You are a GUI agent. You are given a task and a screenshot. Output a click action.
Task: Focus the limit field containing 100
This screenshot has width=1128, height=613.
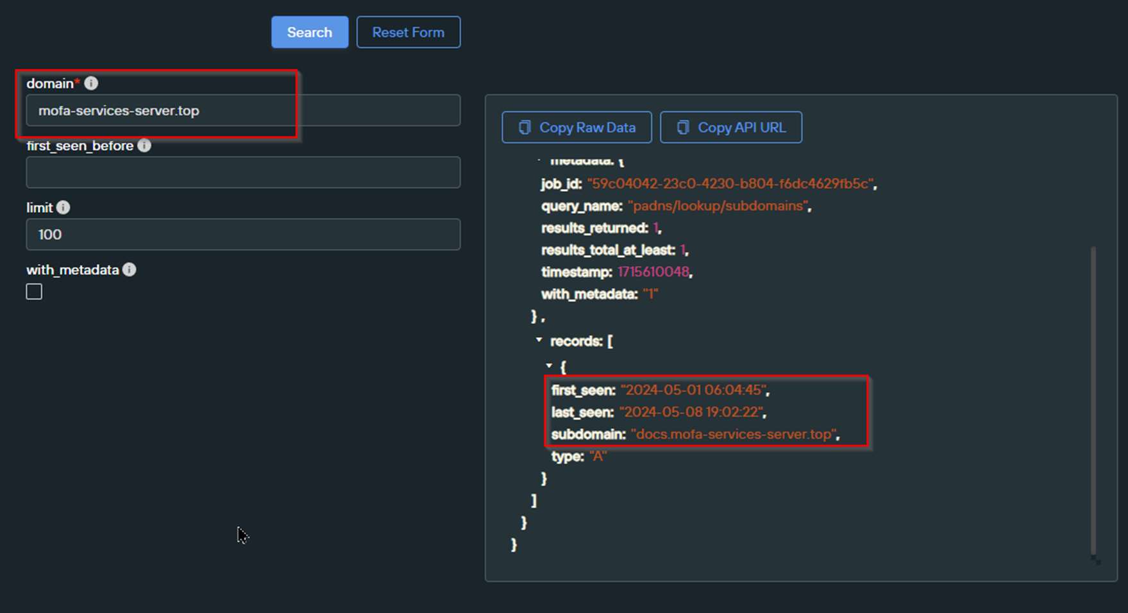coord(243,235)
